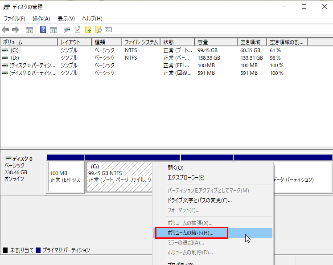Screen dimensions: 333x265
Task: Click the Forward arrow toolbar icon
Action: (16, 29)
